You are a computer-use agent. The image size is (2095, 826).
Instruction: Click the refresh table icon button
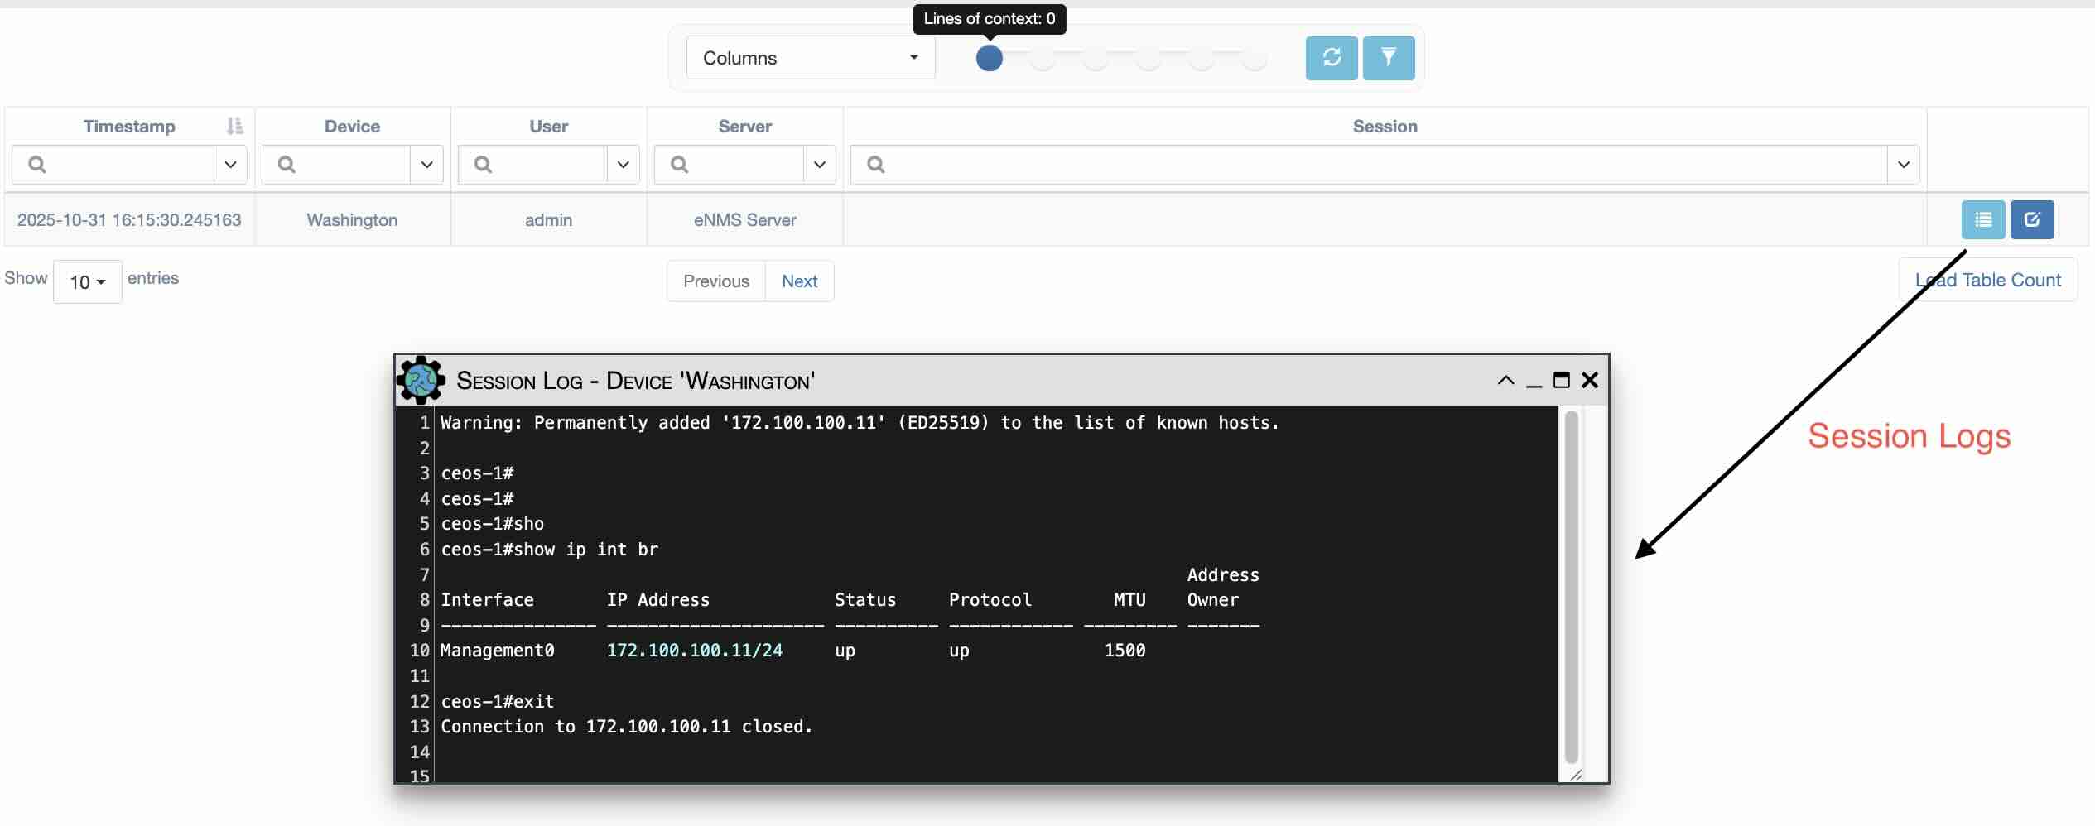click(1331, 58)
